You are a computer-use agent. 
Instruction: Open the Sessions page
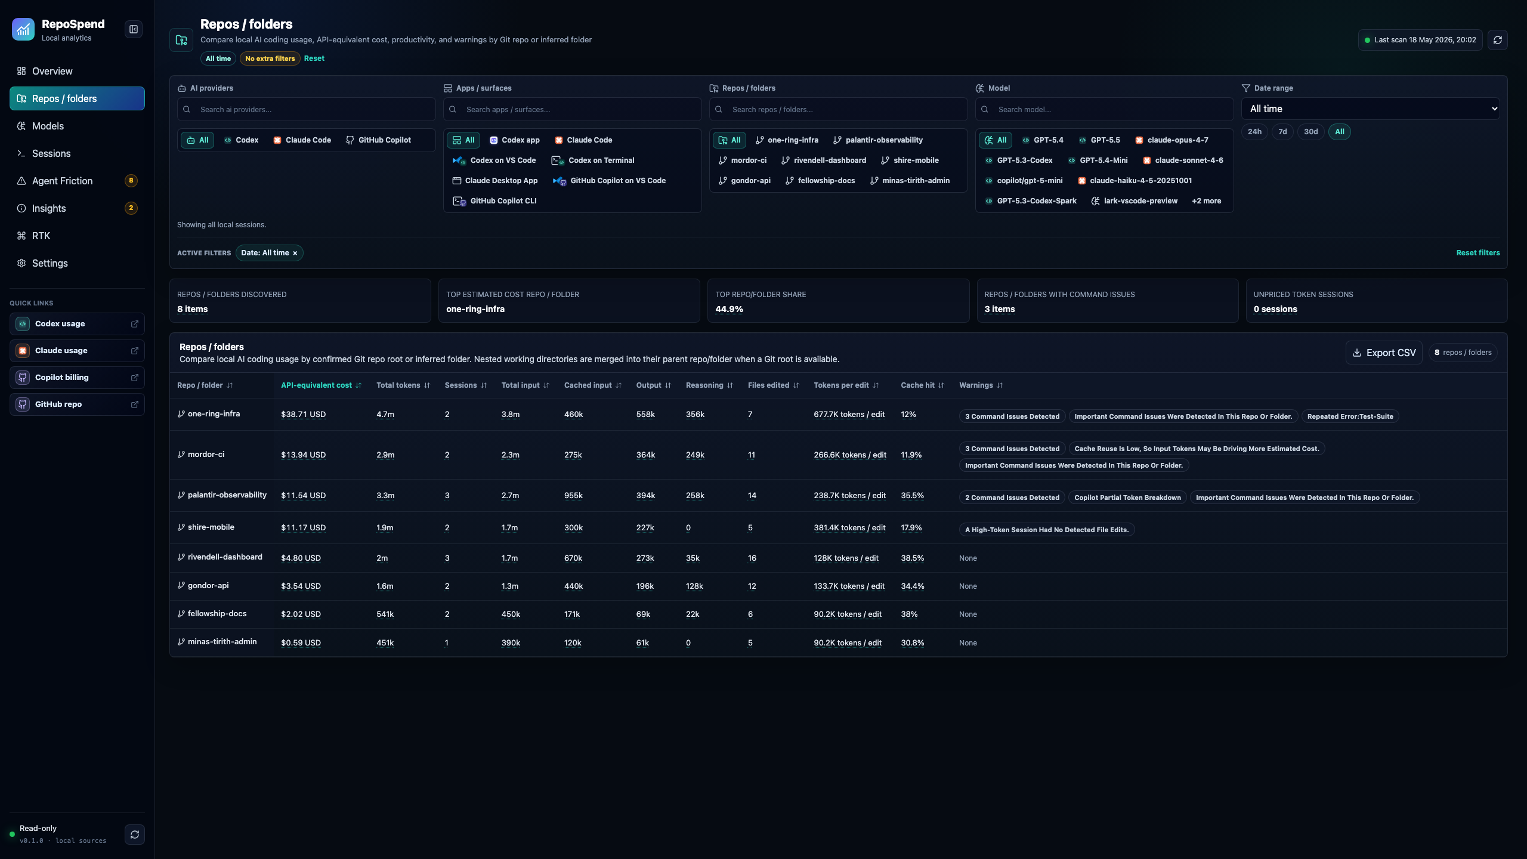[77, 153]
